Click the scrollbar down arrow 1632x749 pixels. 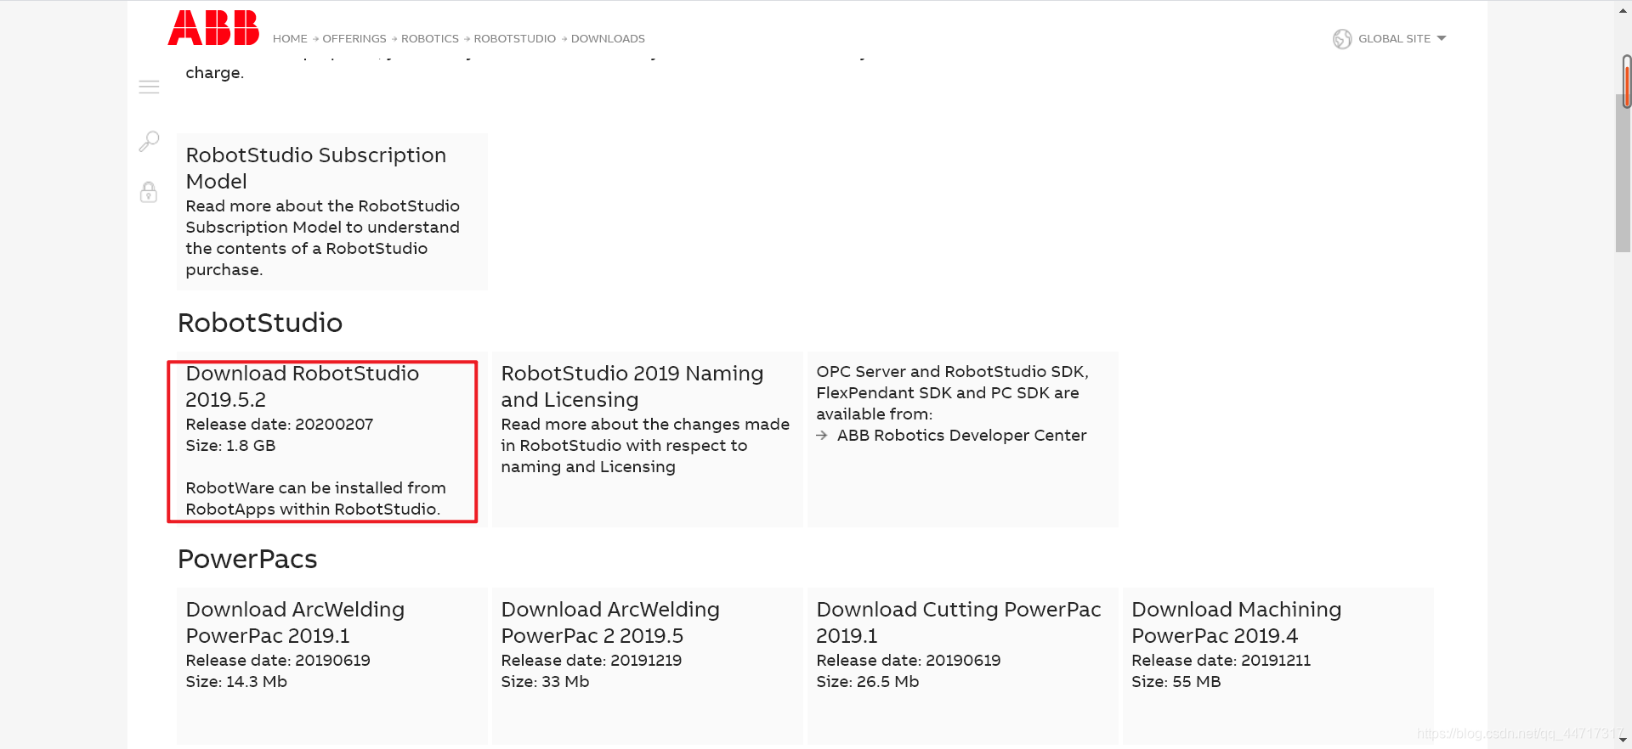(1623, 741)
